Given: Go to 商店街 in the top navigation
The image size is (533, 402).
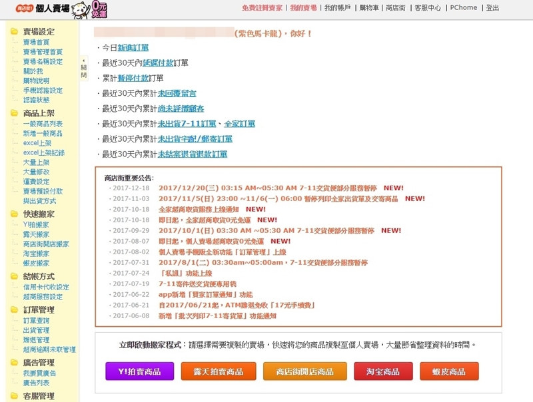Looking at the screenshot, I should coord(395,8).
